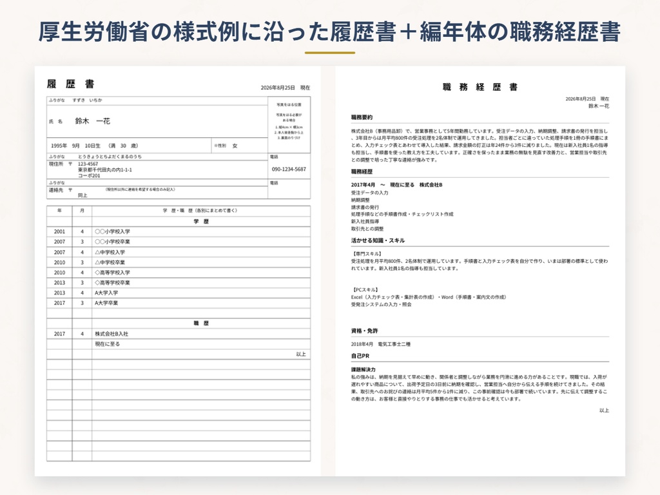The height and width of the screenshot is (495, 660).
Task: Click the year cell 2001
Action: click(59, 231)
